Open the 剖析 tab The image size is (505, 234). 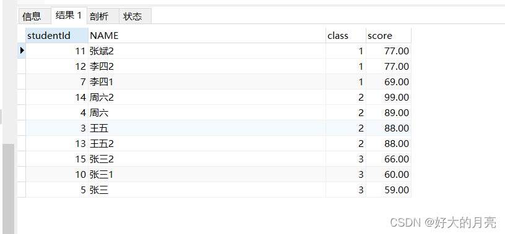pyautogui.click(x=103, y=16)
